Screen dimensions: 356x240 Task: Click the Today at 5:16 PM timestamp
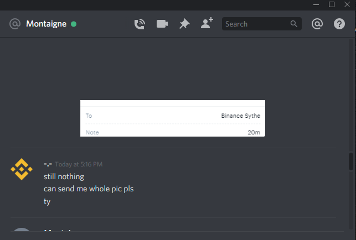(x=79, y=164)
